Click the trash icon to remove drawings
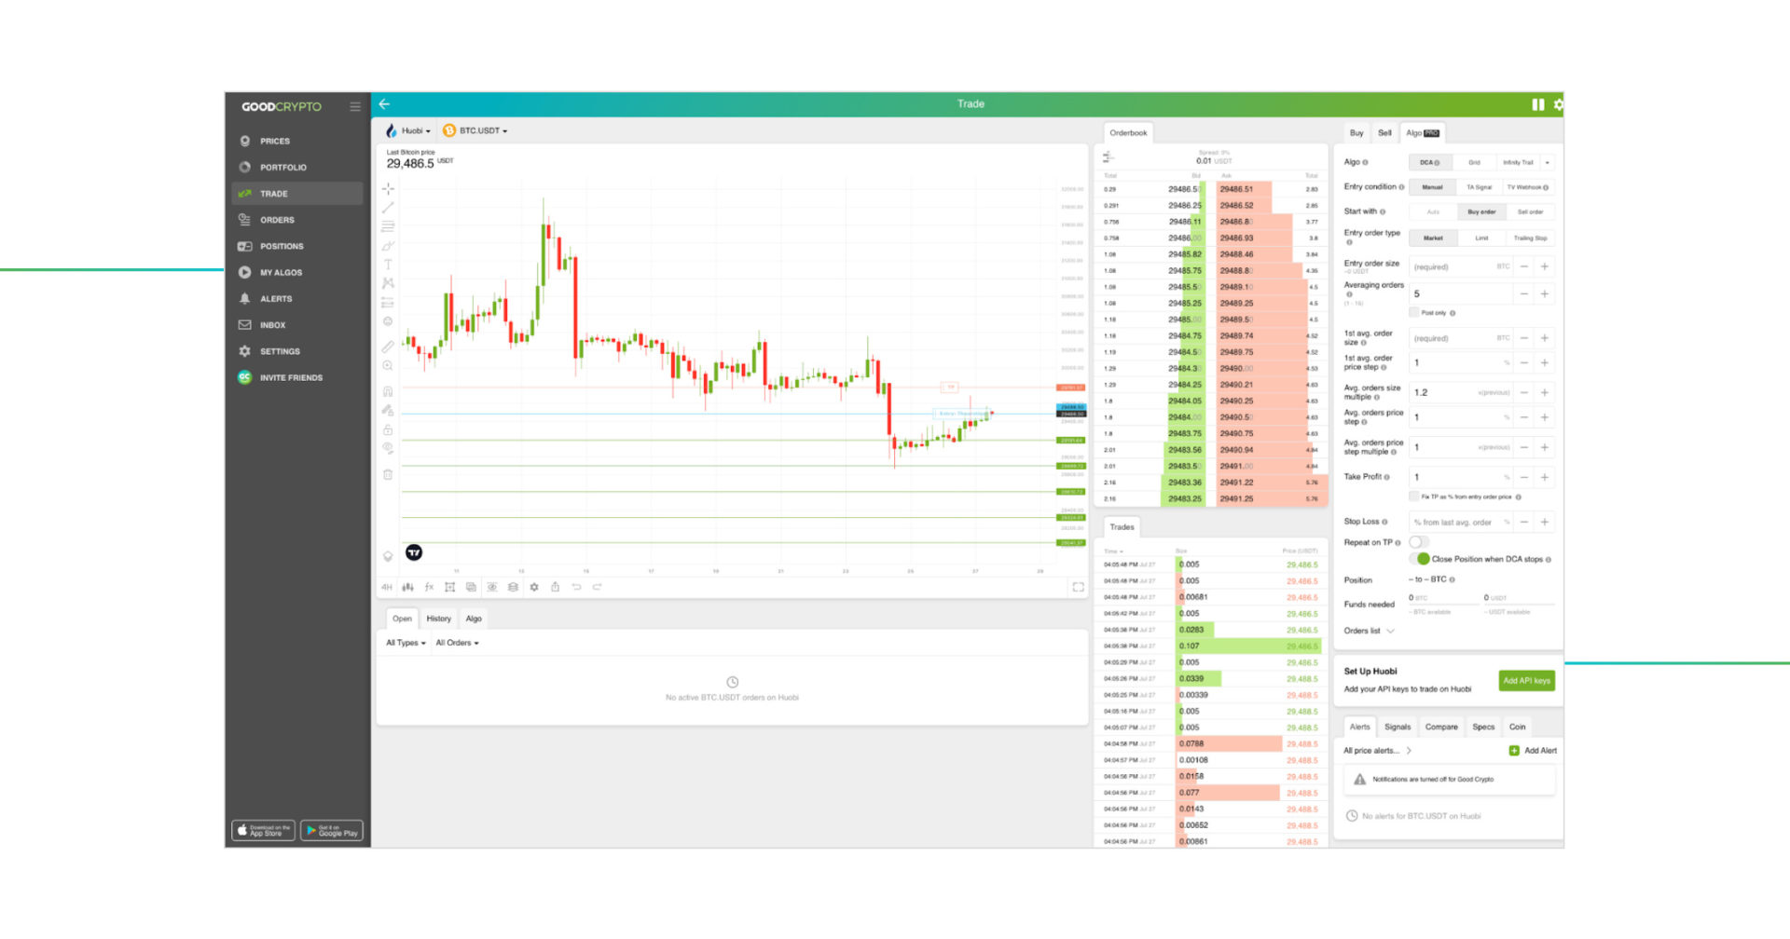The image size is (1790, 939). pos(388,475)
